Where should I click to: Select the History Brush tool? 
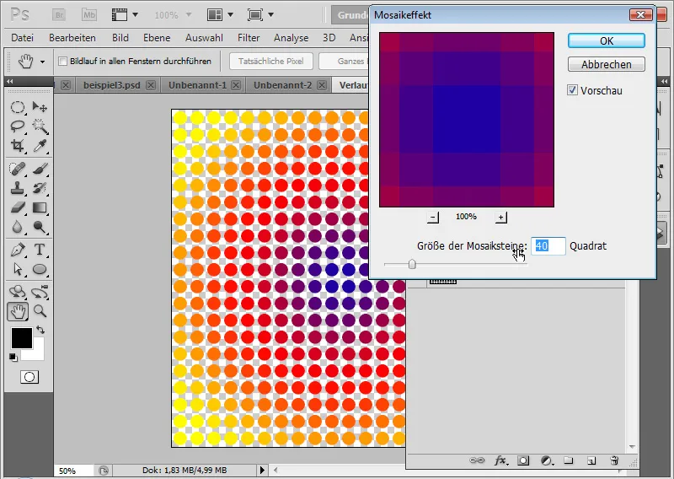40,188
